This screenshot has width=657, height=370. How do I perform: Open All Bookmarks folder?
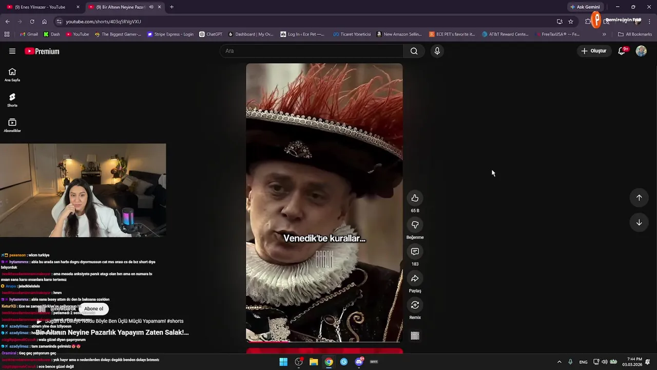click(x=634, y=34)
